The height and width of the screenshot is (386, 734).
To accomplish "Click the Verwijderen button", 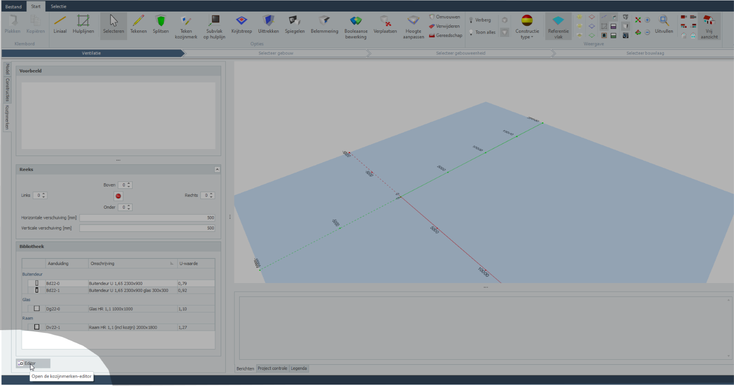I will (444, 26).
